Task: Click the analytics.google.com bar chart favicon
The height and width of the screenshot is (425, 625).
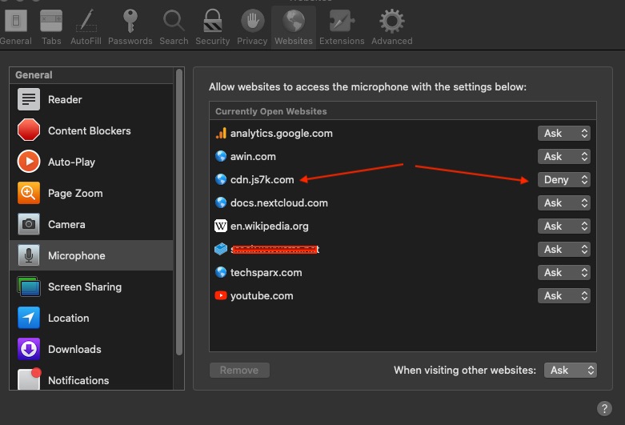Action: click(x=221, y=133)
